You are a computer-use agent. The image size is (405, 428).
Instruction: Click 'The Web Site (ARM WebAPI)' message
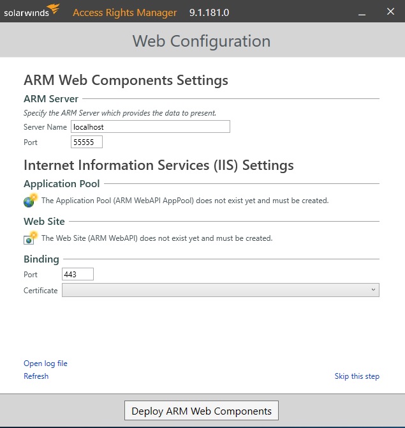pyautogui.click(x=157, y=238)
